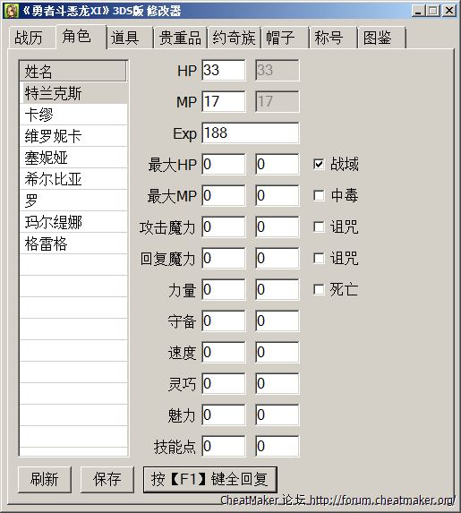461x513 pixels.
Task: Click the application icon in title bar
Action: 11,11
